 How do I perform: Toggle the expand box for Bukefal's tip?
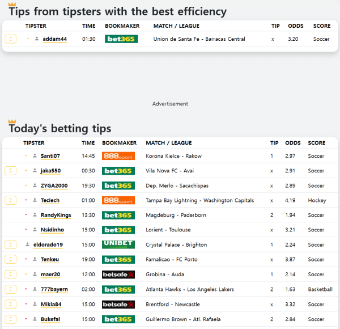pos(10,319)
